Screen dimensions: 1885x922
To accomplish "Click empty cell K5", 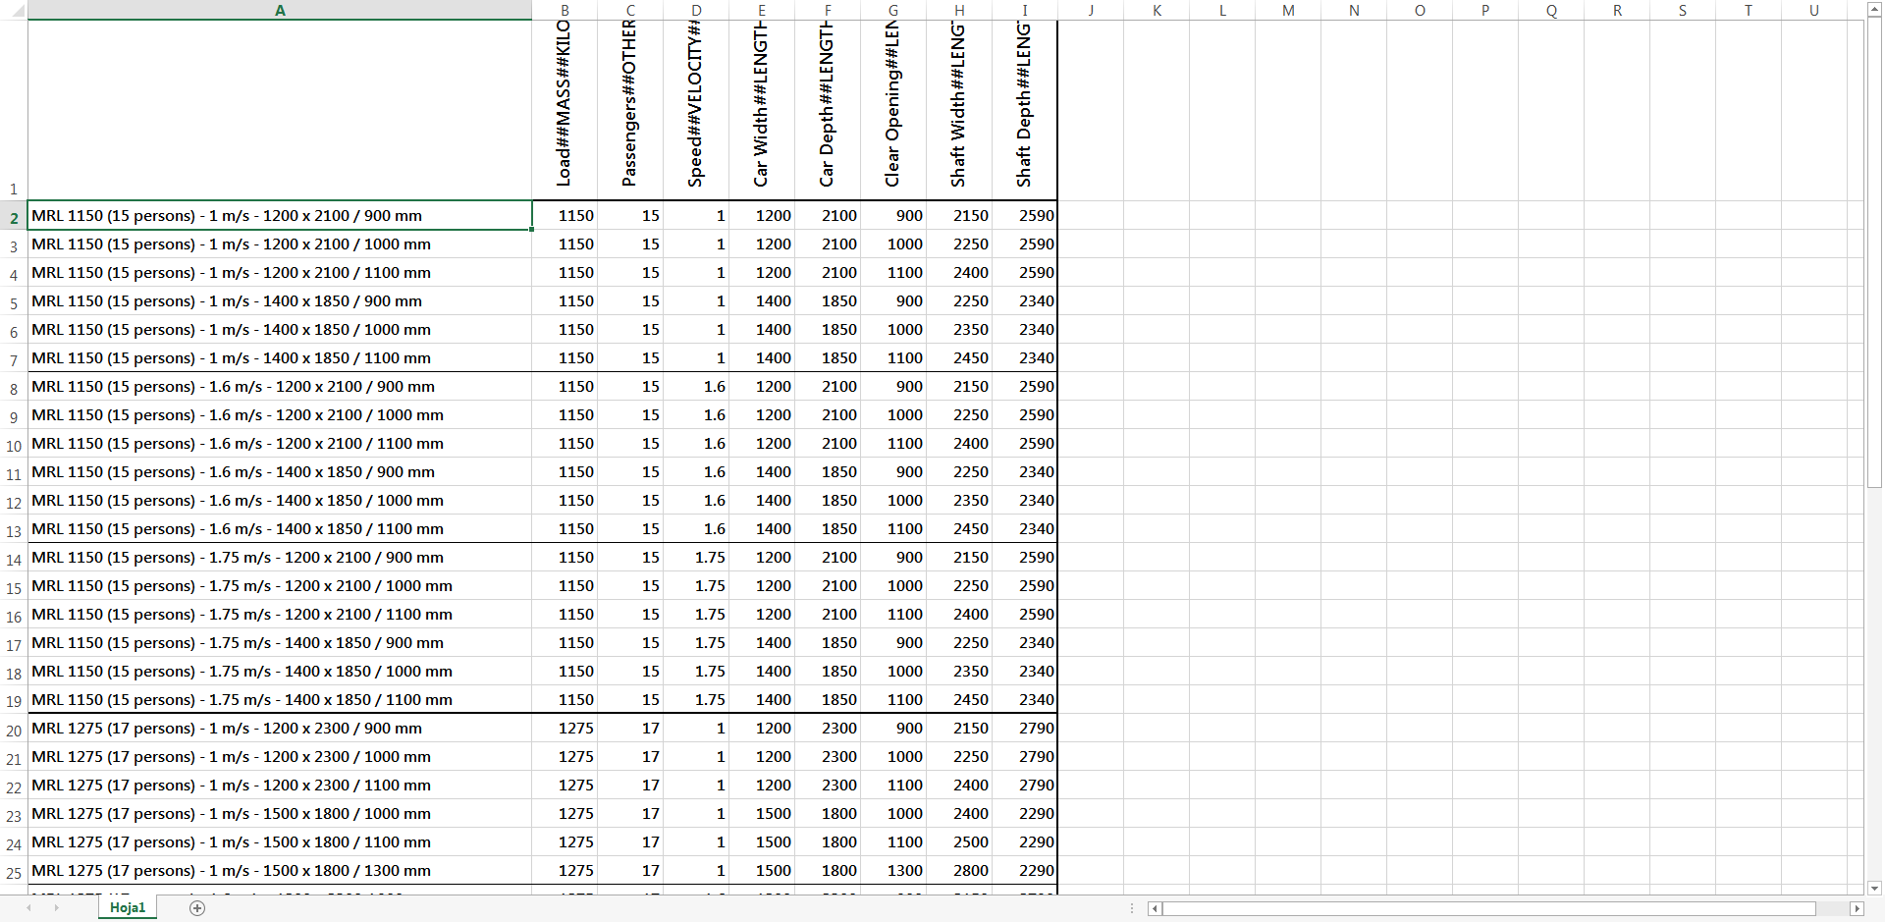I will pyautogui.click(x=1157, y=300).
